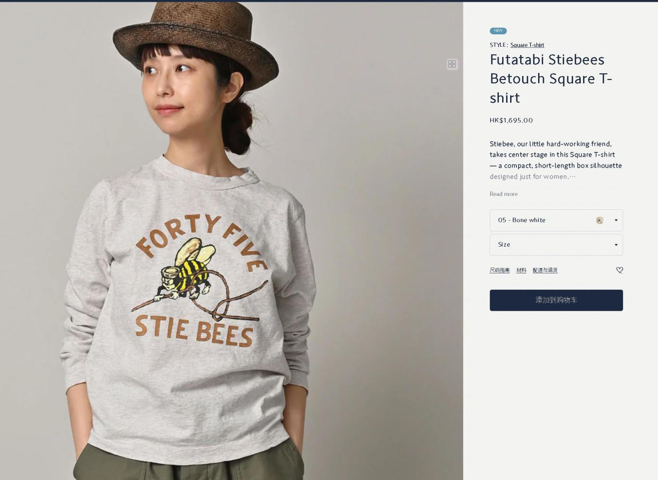
Task: Click the blue NEW badge
Action: pos(498,31)
